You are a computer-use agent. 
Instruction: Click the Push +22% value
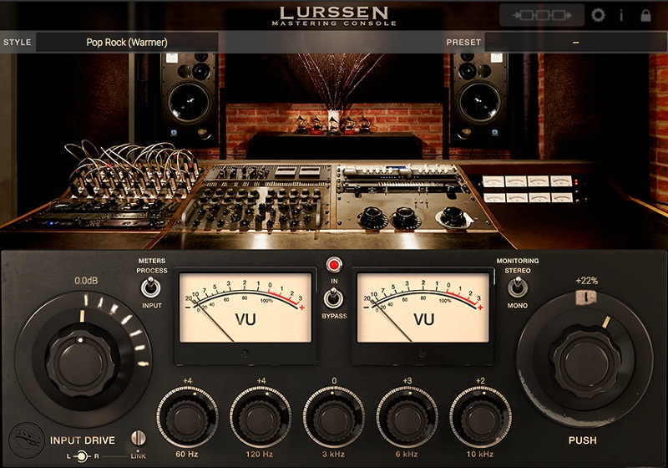pos(587,281)
